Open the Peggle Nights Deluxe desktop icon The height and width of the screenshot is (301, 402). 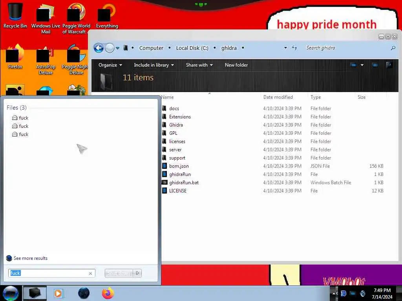(75, 60)
